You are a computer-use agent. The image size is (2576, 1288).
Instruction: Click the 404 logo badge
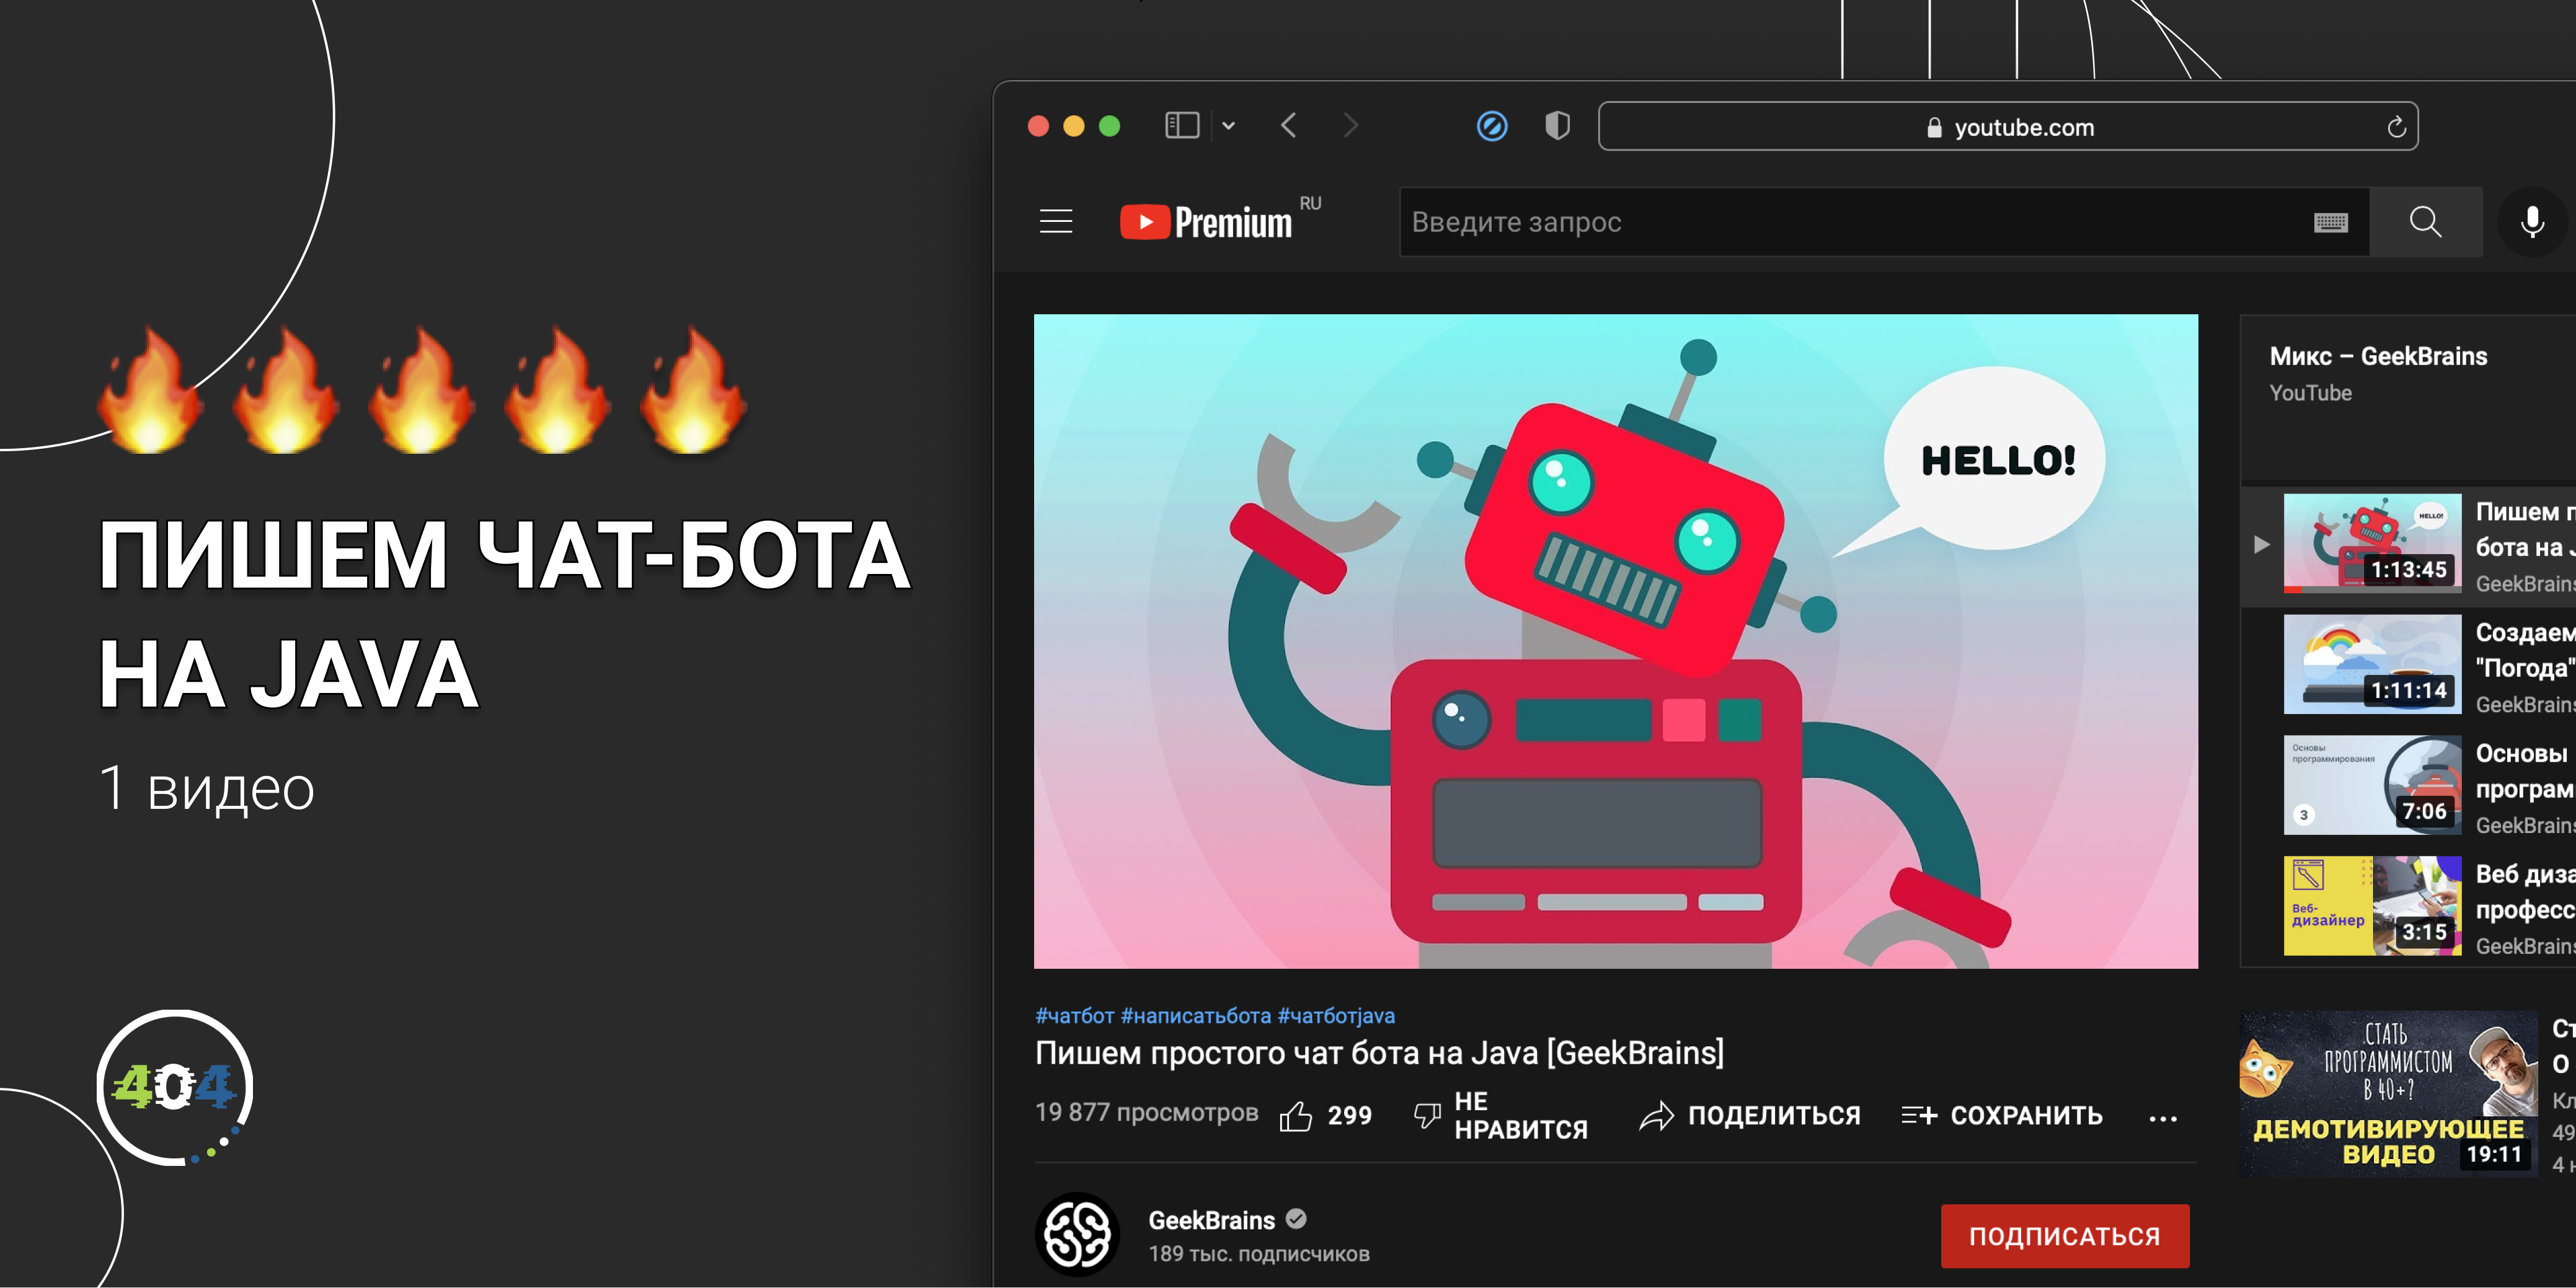click(175, 1087)
